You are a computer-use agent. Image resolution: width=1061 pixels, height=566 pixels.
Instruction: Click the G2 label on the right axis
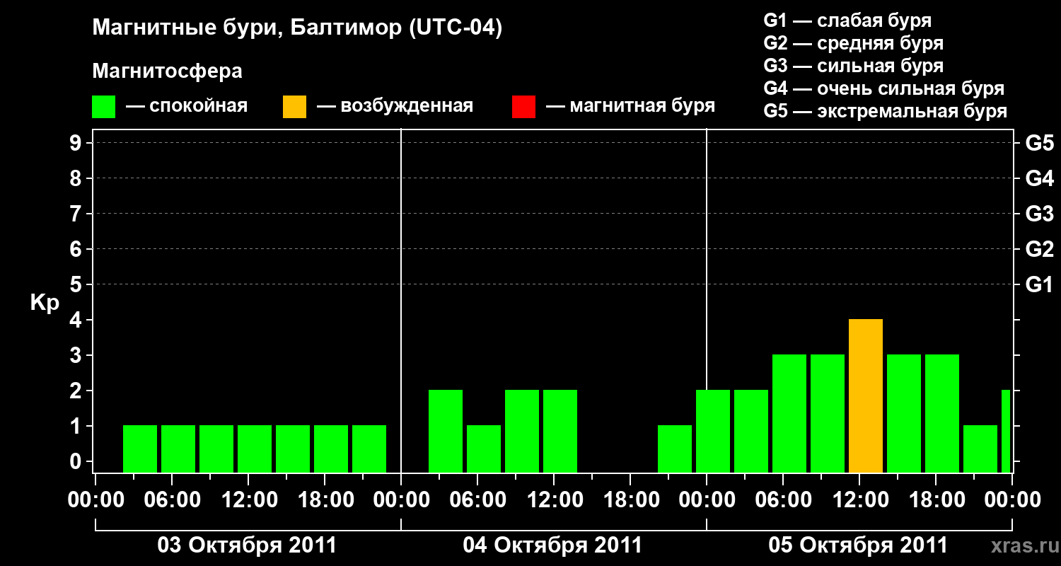[x=1040, y=249]
